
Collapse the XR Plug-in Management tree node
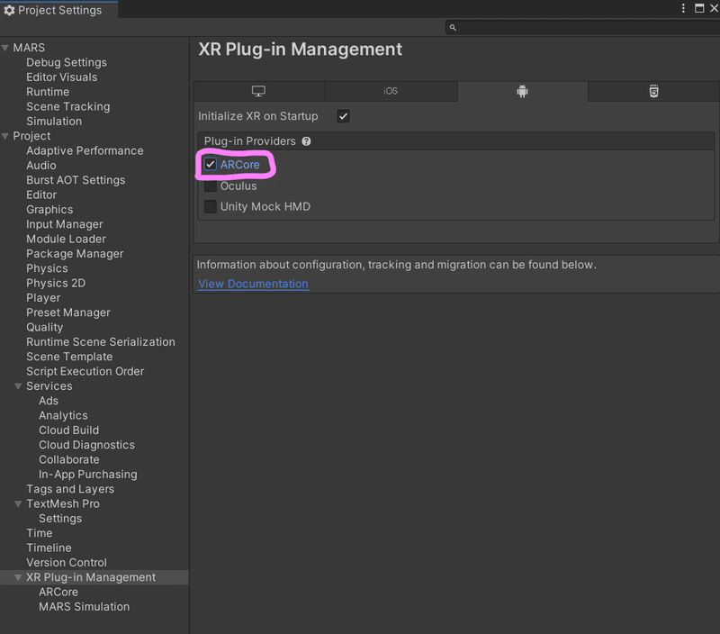[x=18, y=577]
